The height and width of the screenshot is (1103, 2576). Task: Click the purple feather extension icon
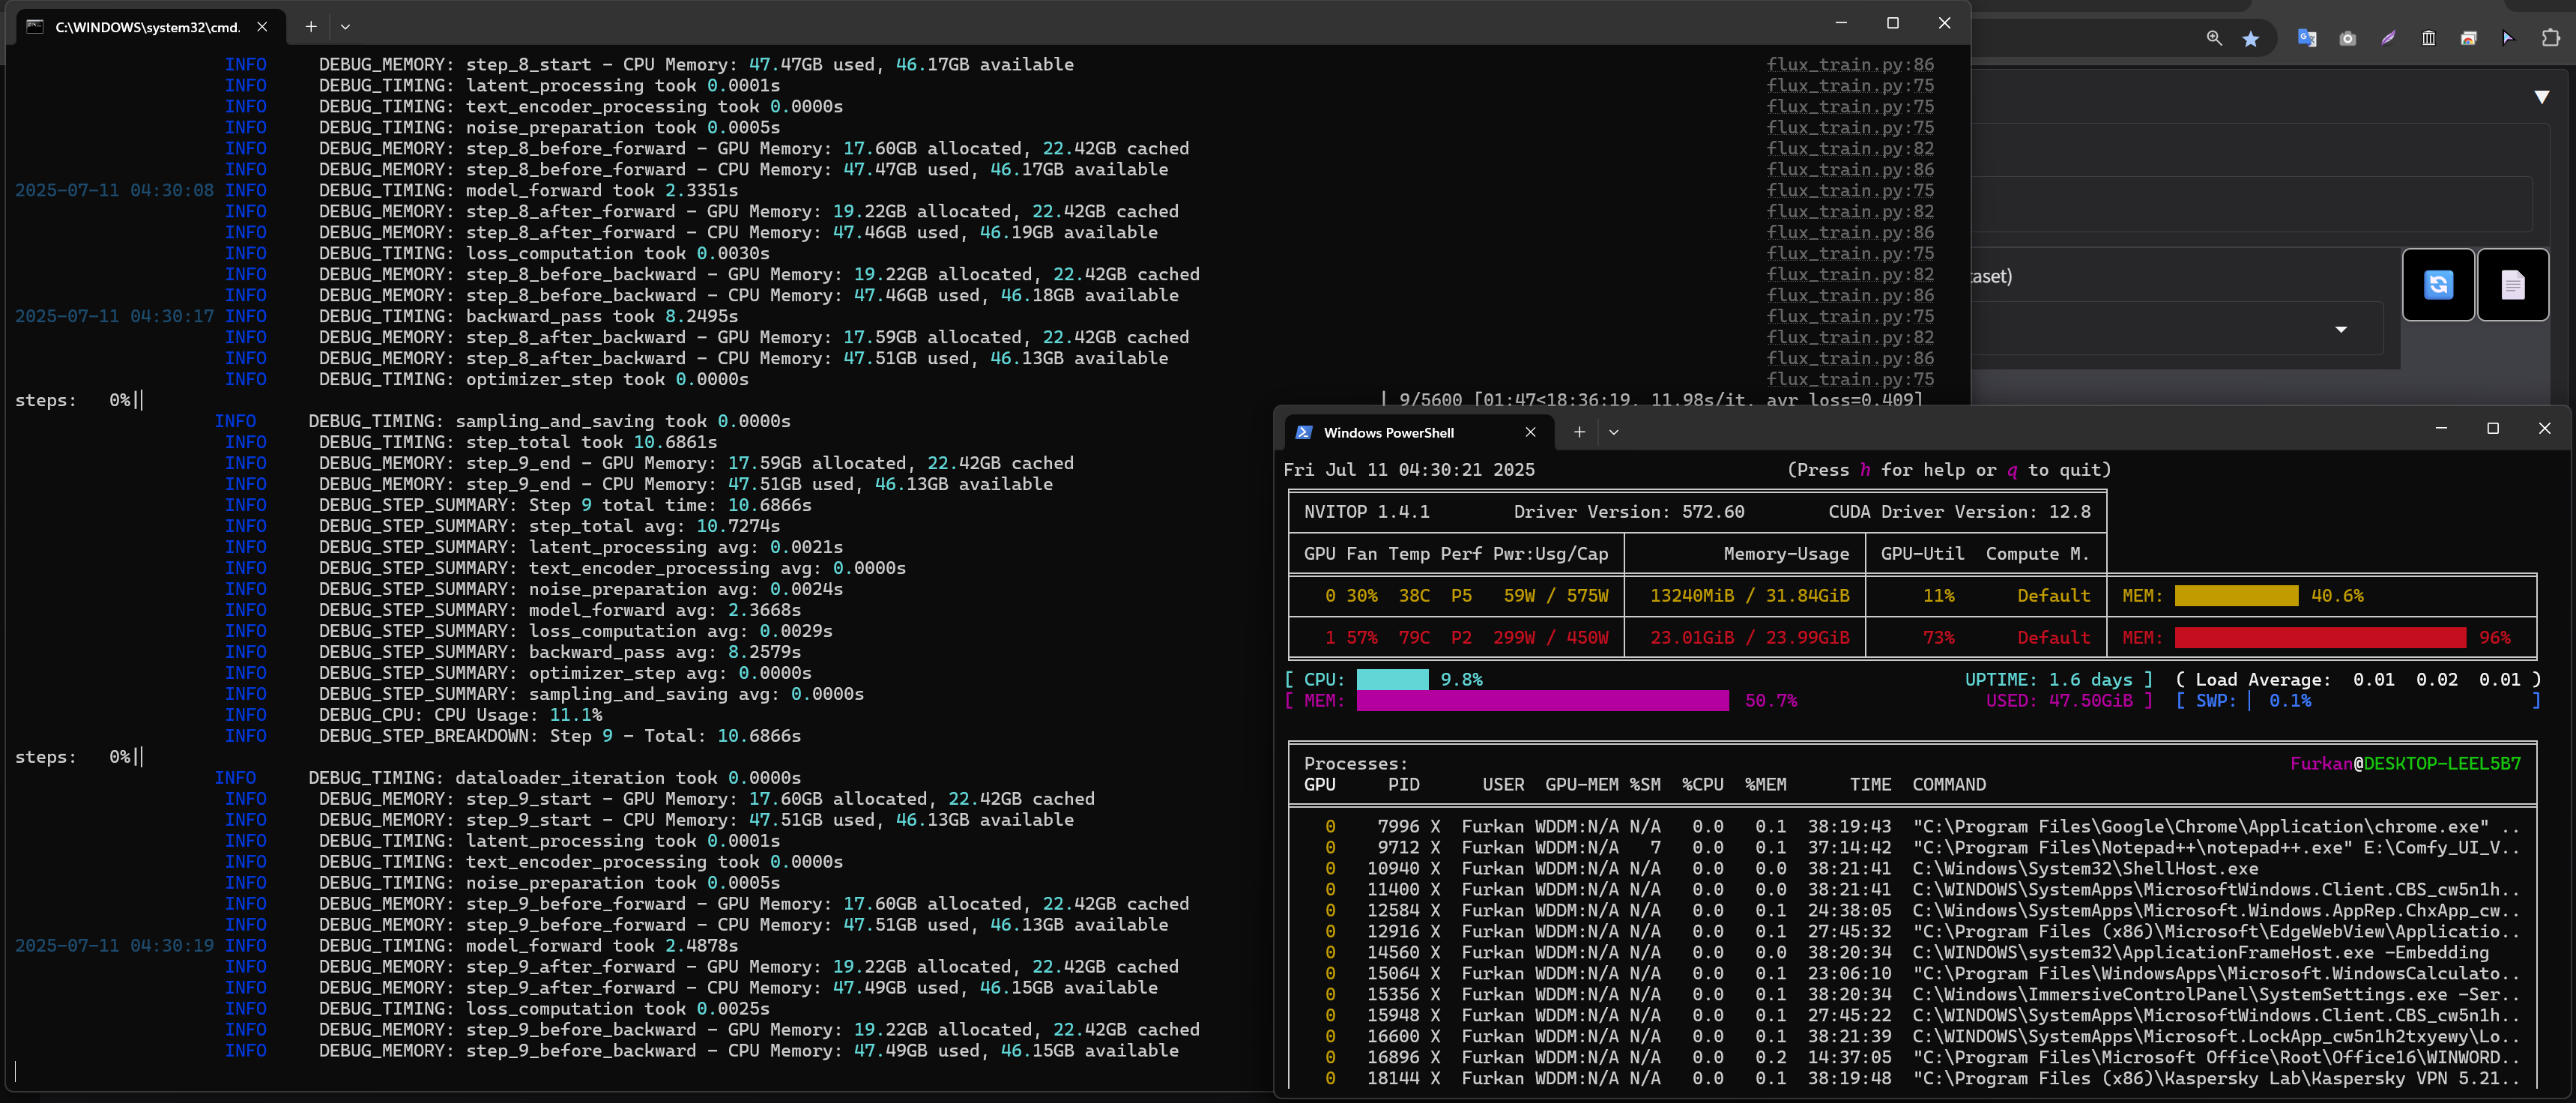pos(2388,38)
